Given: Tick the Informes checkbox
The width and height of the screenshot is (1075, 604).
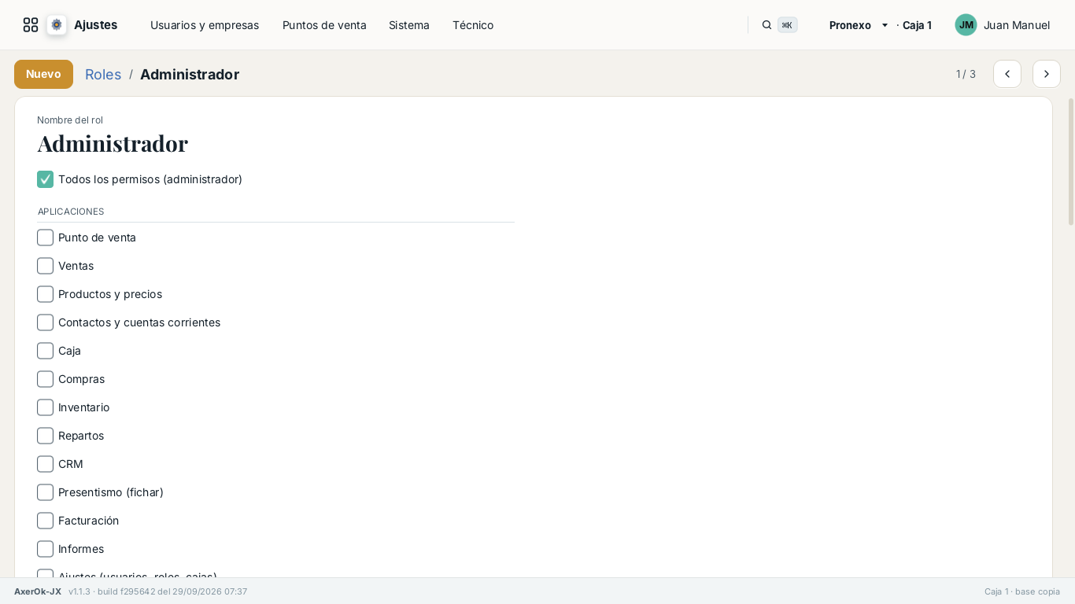Looking at the screenshot, I should pyautogui.click(x=45, y=549).
